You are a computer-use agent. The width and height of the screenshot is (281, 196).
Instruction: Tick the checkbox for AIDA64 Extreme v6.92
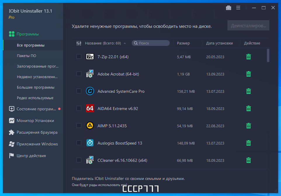pos(79,108)
